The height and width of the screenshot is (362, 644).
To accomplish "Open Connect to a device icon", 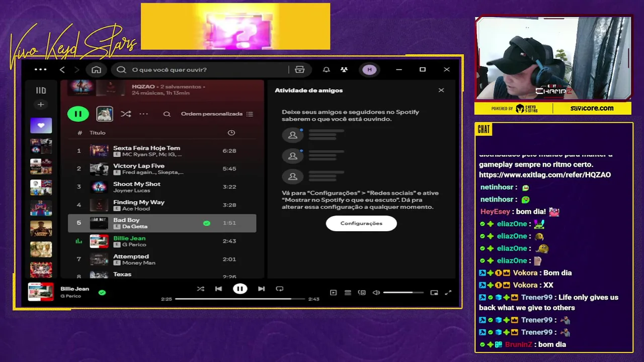I will (362, 293).
